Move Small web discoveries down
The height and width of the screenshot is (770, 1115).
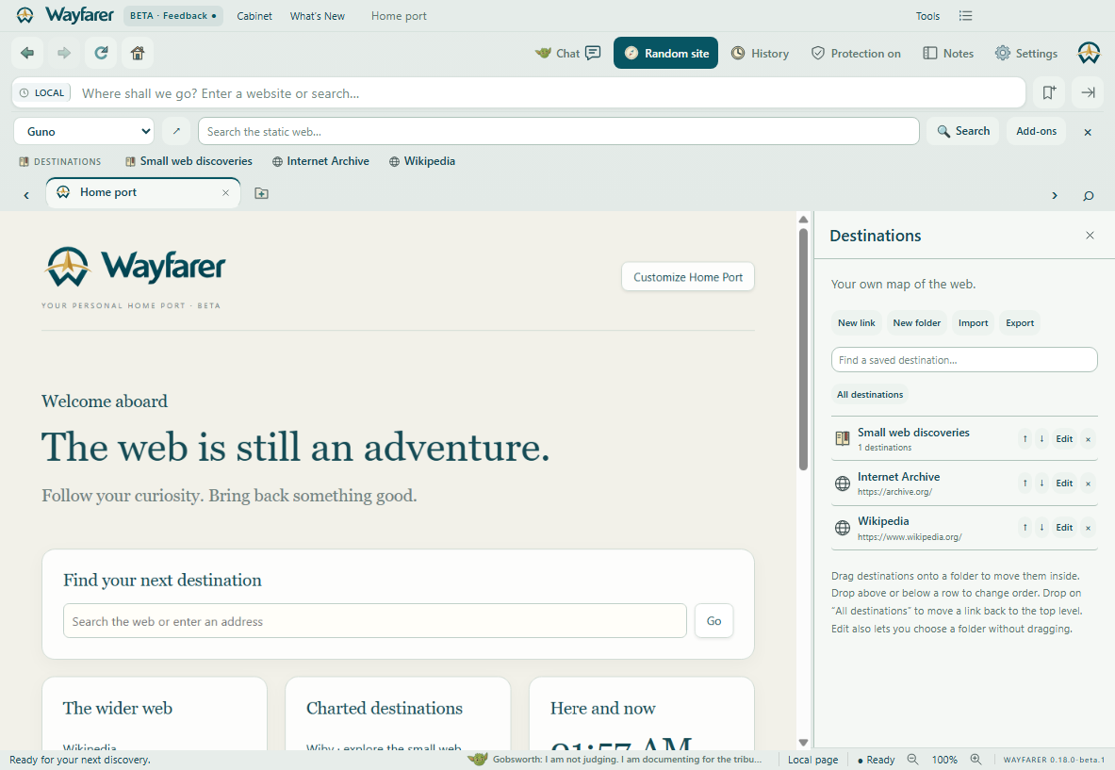(1041, 438)
